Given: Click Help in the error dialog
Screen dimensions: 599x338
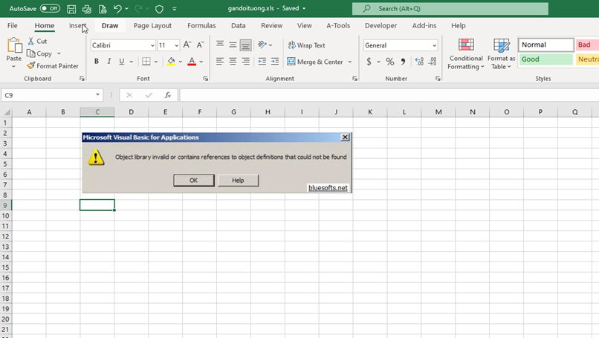Looking at the screenshot, I should coord(238,181).
